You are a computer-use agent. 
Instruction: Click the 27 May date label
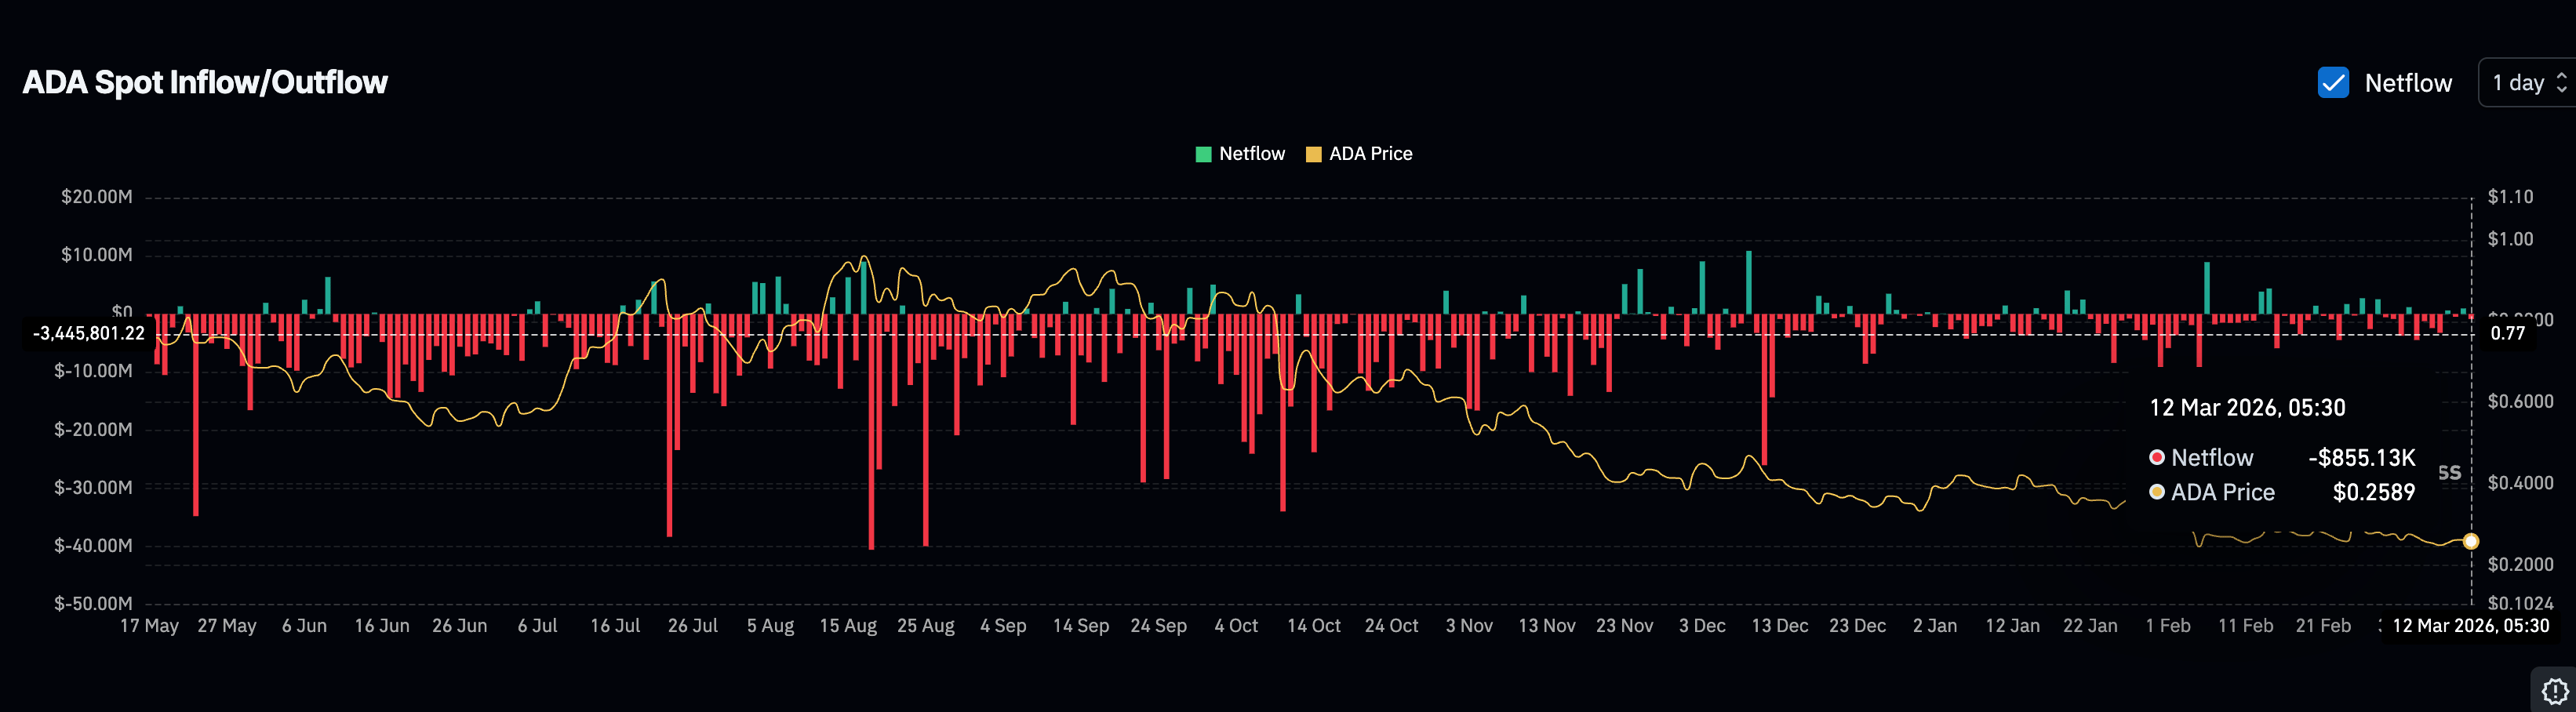[227, 626]
